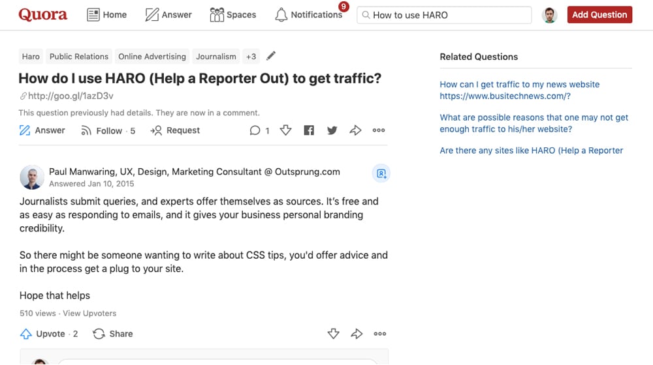Click the Quora logo
The image size is (653, 365).
[x=42, y=14]
